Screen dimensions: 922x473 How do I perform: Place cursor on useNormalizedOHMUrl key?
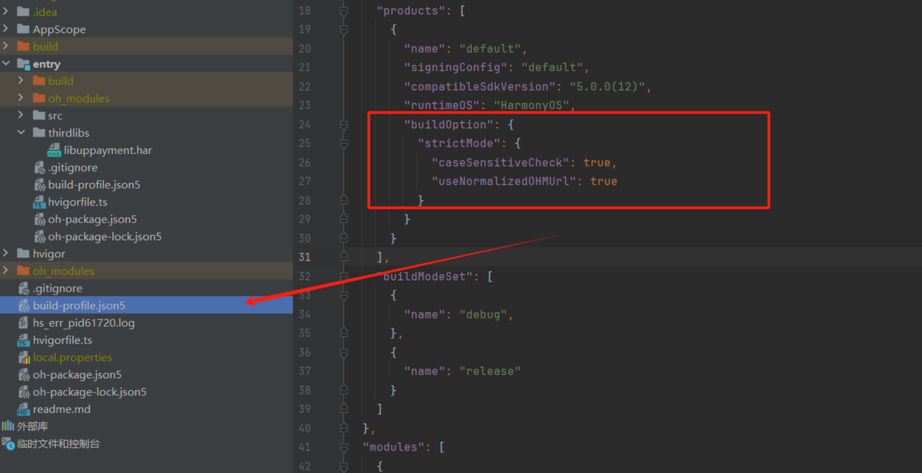(503, 181)
